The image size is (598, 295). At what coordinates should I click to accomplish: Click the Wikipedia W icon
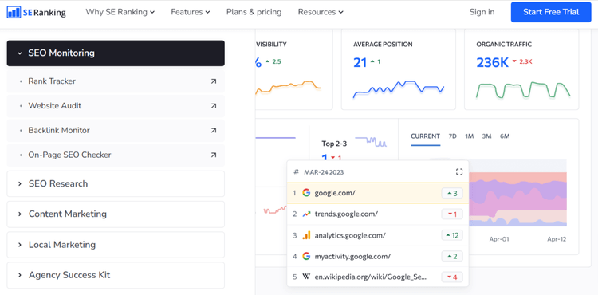tap(306, 277)
